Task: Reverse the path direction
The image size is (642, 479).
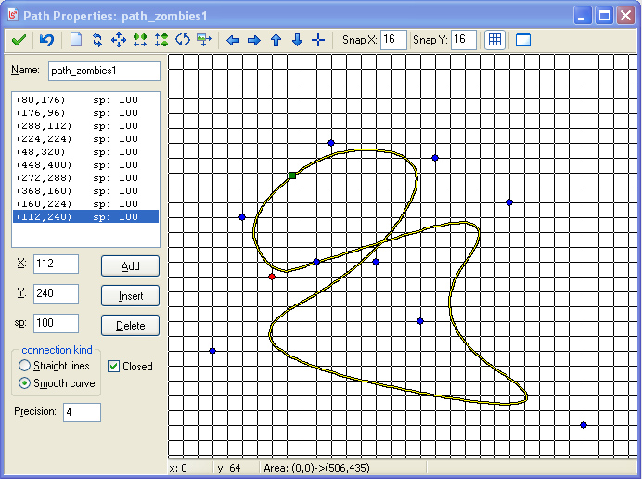Action: point(97,40)
